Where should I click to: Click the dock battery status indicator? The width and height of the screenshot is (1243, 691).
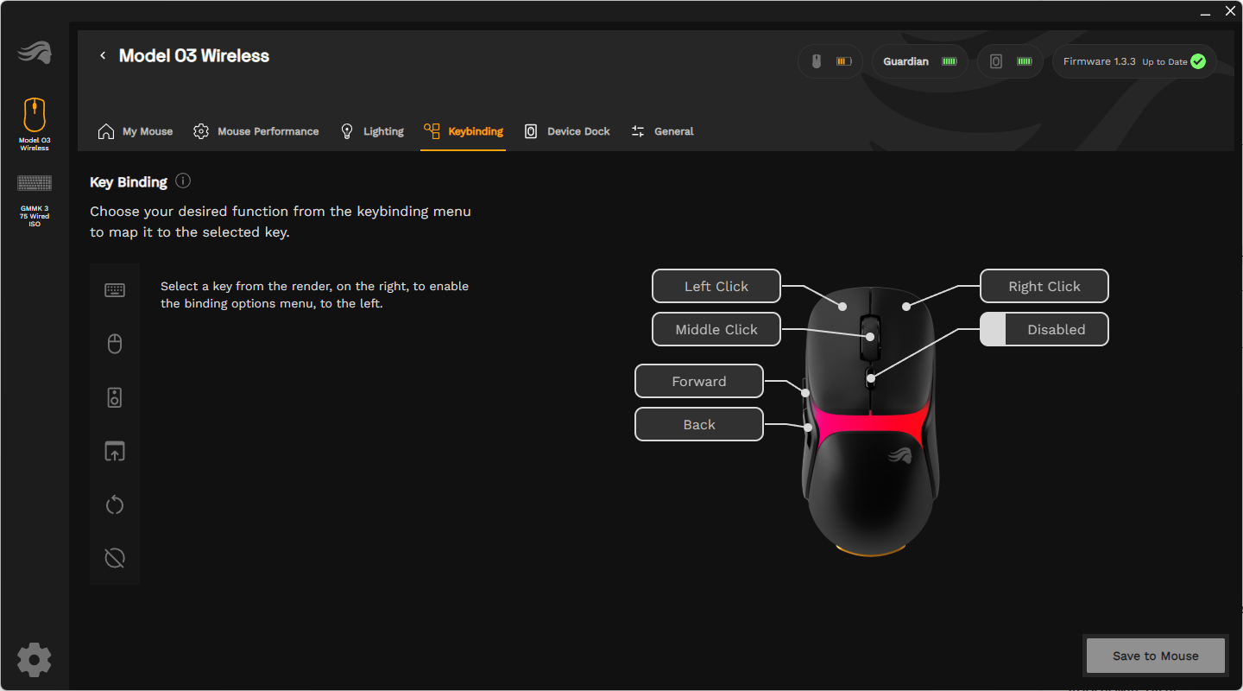coord(1011,62)
